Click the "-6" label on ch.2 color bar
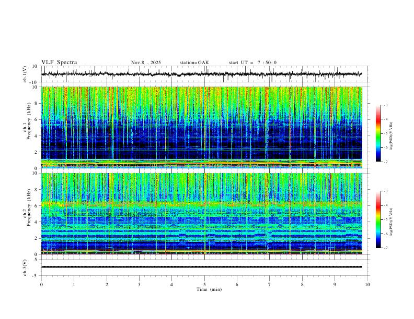This screenshot has height=319, width=414. click(385, 234)
